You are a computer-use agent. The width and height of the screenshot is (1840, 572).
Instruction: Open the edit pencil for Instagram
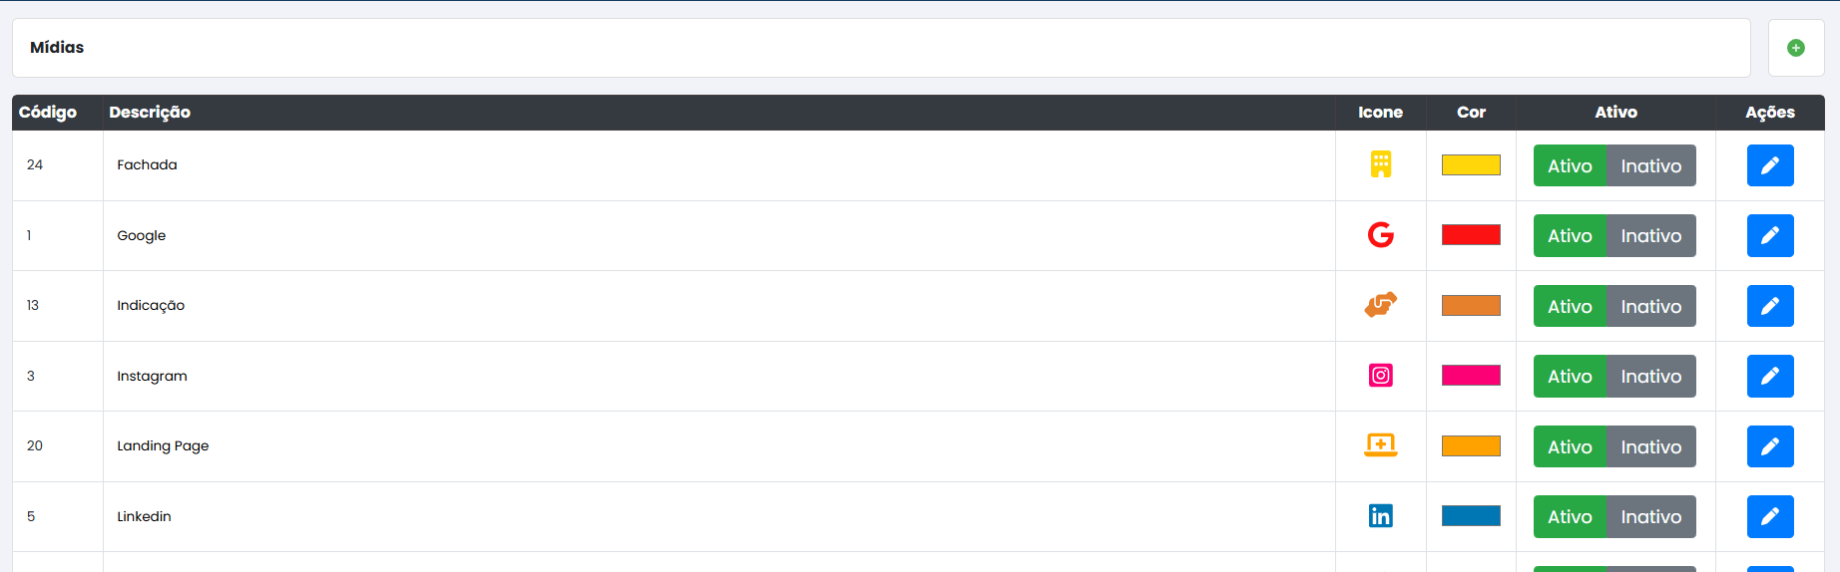[x=1769, y=376]
